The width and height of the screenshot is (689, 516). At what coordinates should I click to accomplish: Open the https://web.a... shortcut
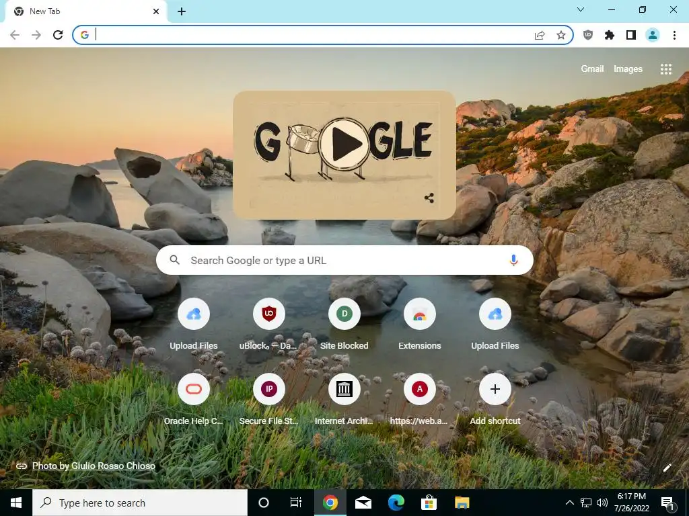coord(420,400)
